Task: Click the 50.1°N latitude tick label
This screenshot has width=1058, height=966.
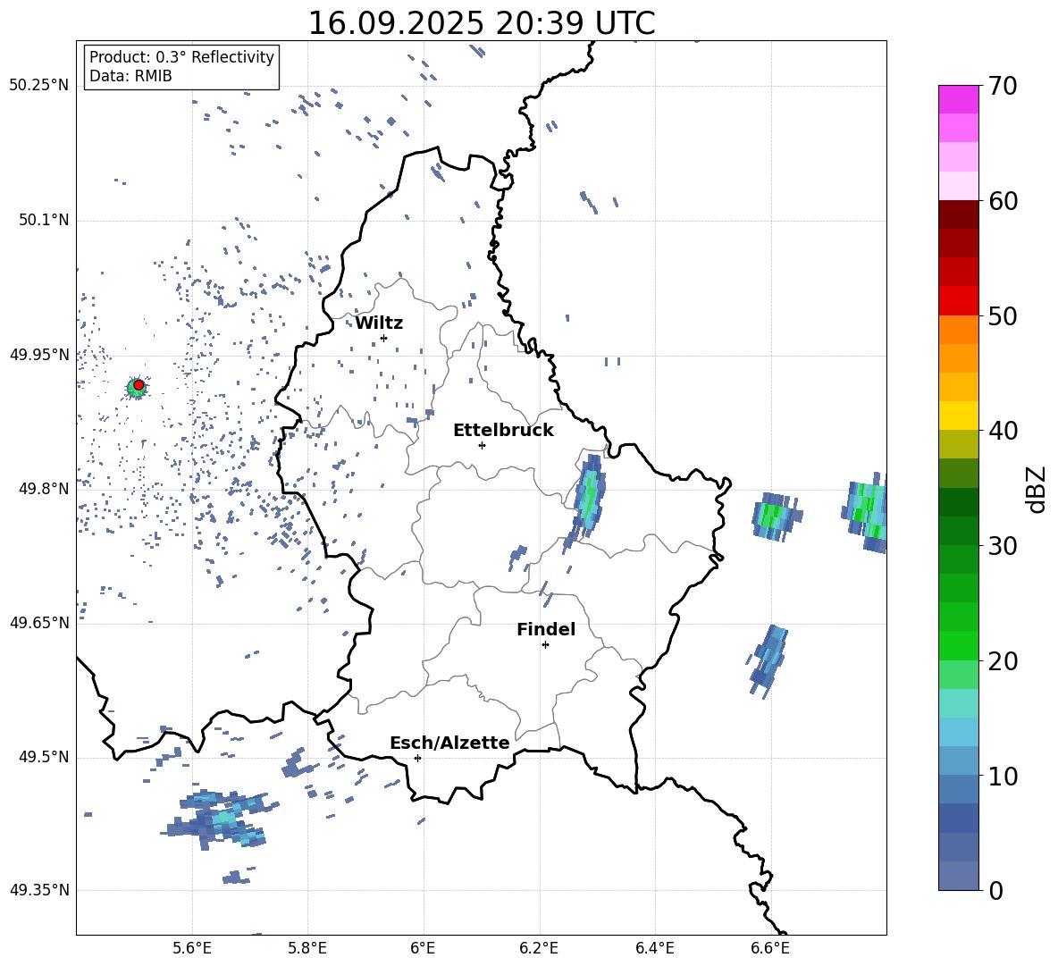Action: 44,221
